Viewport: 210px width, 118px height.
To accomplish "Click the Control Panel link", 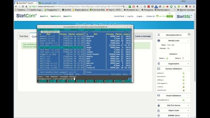I will (119, 16).
